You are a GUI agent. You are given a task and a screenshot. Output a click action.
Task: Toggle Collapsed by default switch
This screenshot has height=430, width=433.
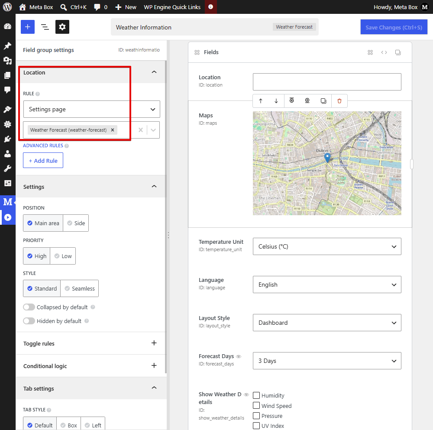pyautogui.click(x=29, y=307)
